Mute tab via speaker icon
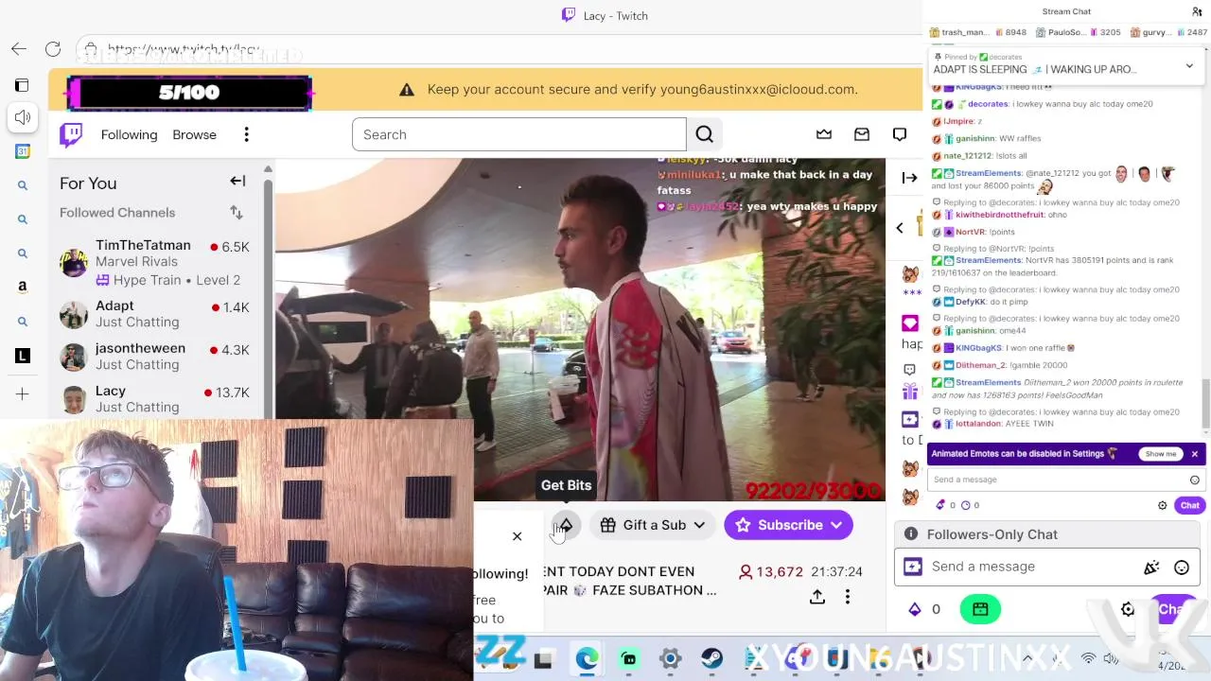Screen dimensions: 1211x681 point(23,117)
